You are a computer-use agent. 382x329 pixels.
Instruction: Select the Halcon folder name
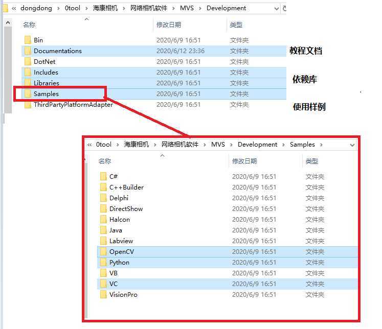(120, 220)
